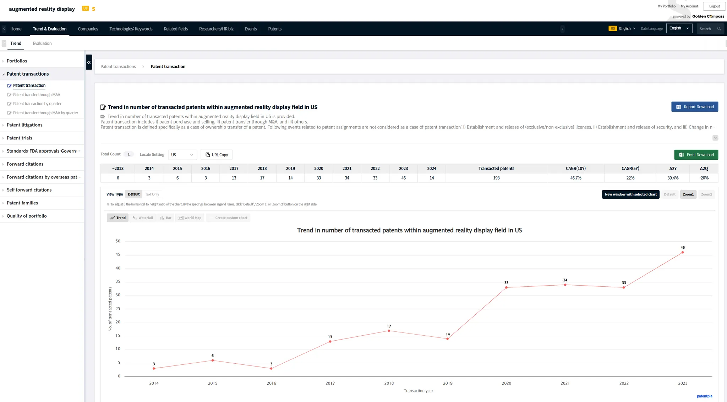Open Patent transfer through M&A link

click(x=37, y=95)
